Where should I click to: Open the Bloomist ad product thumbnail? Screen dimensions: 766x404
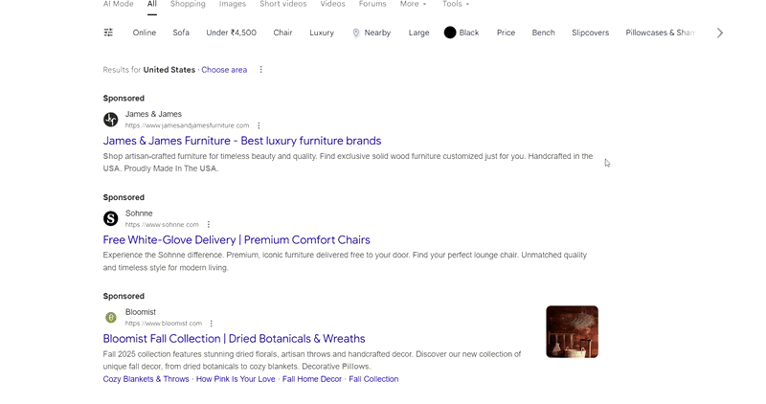coord(572,331)
